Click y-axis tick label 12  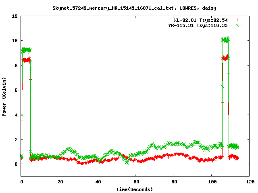(x=15, y=16)
